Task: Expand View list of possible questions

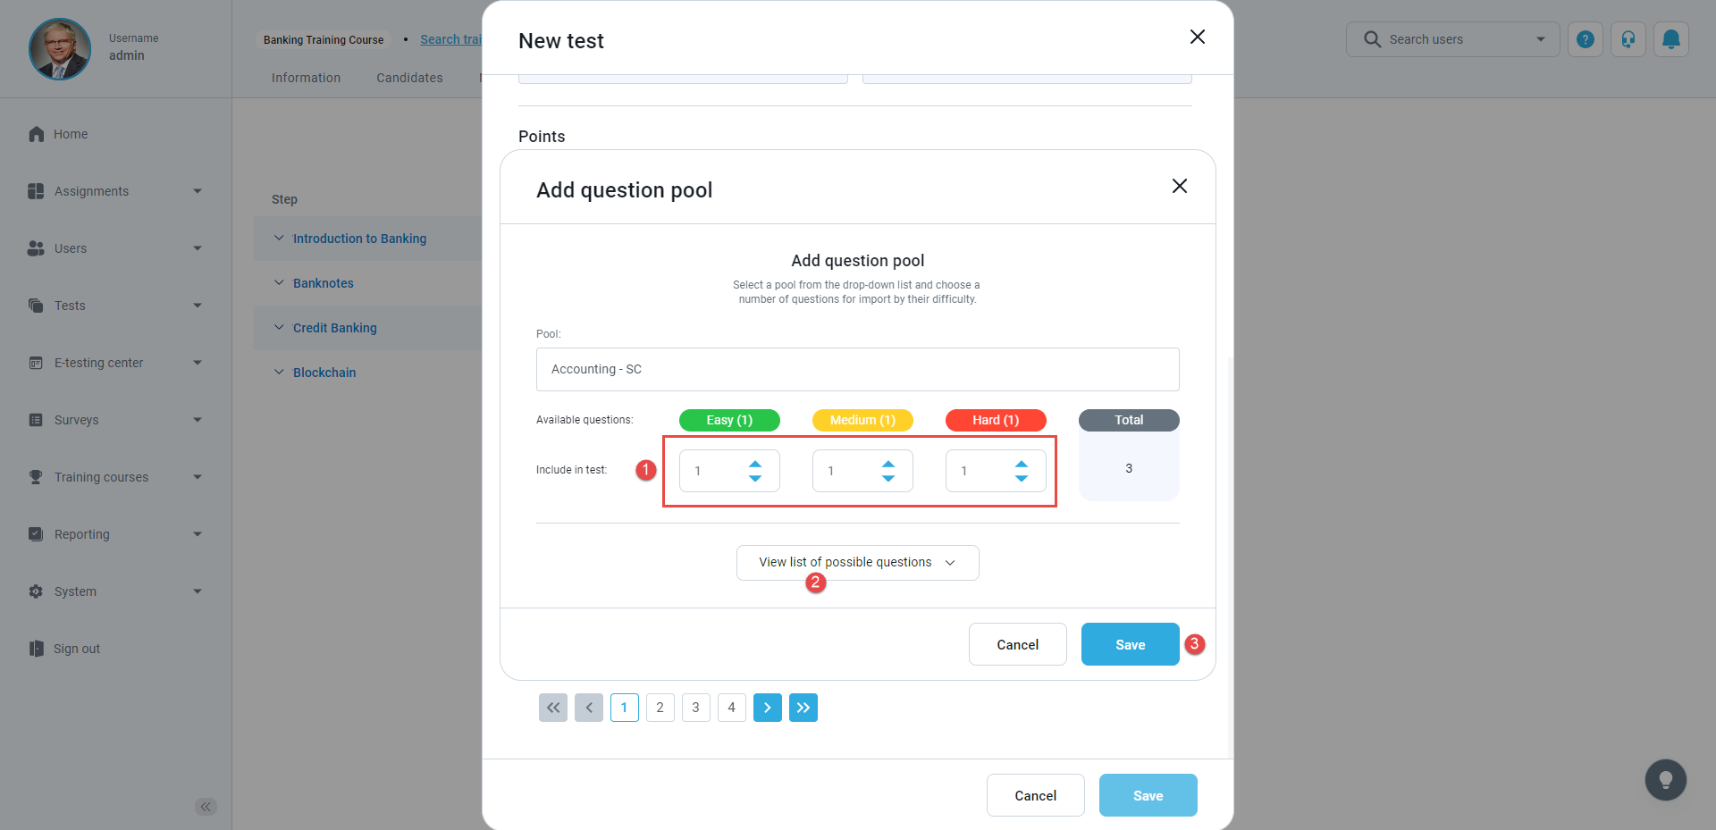Action: pos(857,563)
